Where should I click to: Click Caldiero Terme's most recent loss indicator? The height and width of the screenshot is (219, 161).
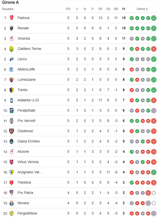click(x=154, y=49)
